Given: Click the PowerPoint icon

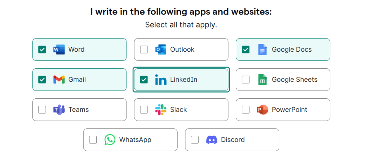Looking at the screenshot, I should tap(262, 110).
